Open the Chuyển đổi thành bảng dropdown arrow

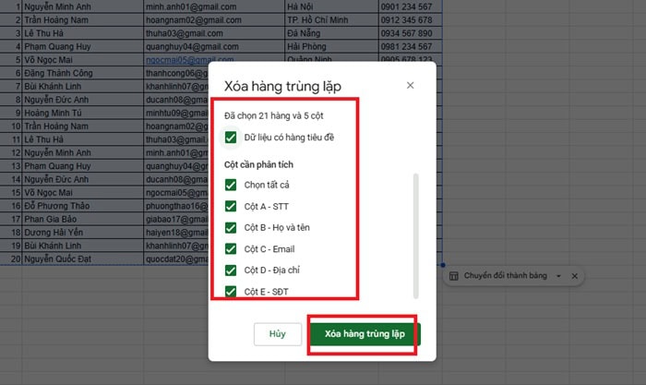pyautogui.click(x=558, y=276)
